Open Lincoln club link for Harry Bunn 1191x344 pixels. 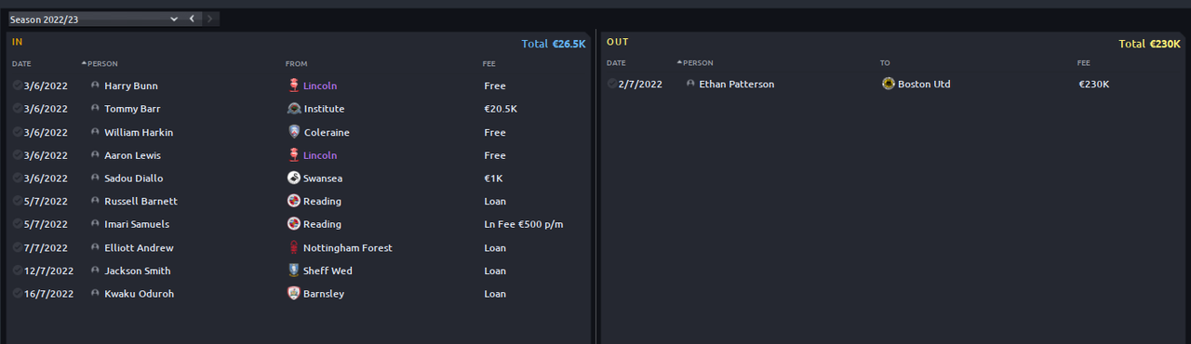(x=320, y=86)
